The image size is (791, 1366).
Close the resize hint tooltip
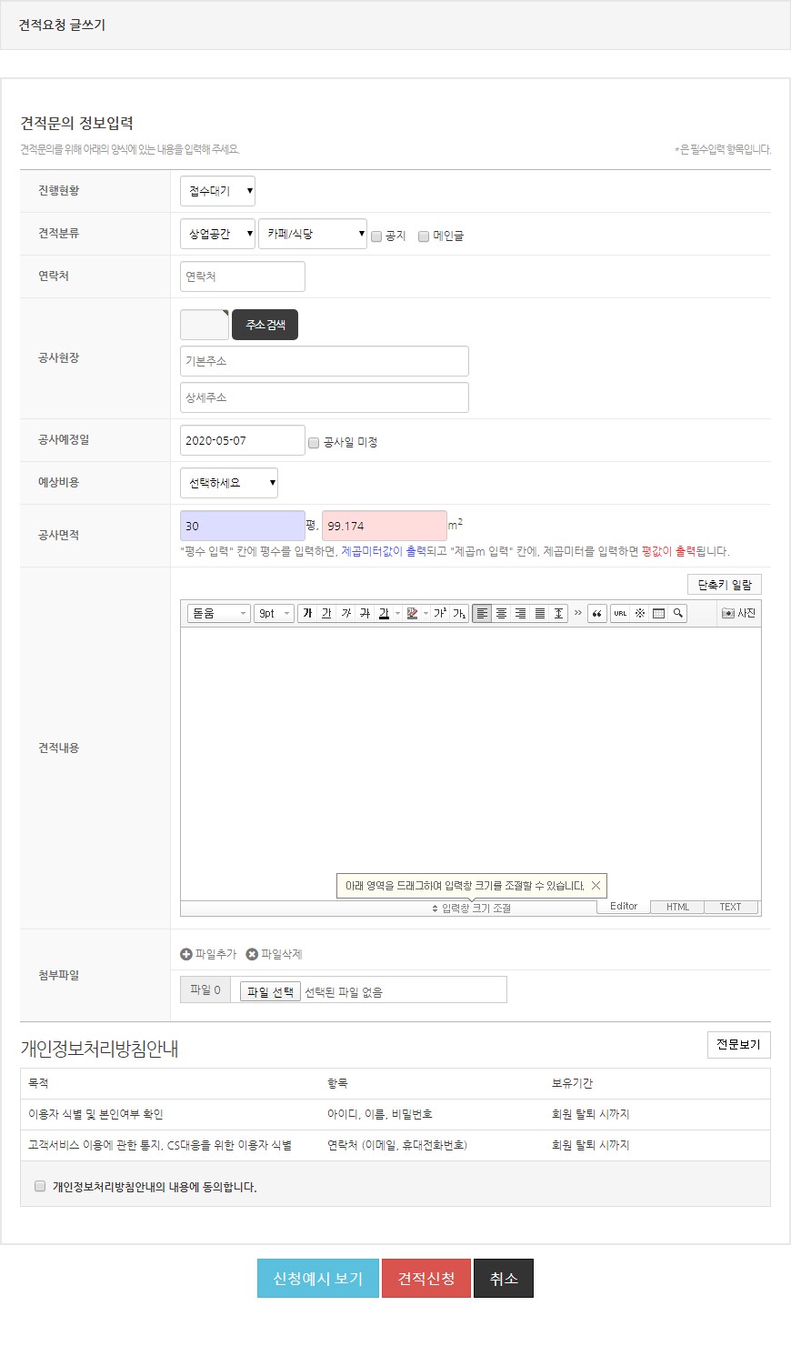pyautogui.click(x=596, y=885)
